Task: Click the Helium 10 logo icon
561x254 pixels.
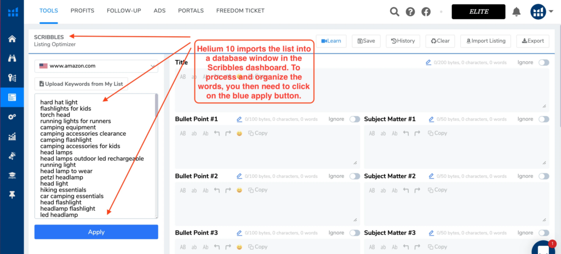Action: 13,12
